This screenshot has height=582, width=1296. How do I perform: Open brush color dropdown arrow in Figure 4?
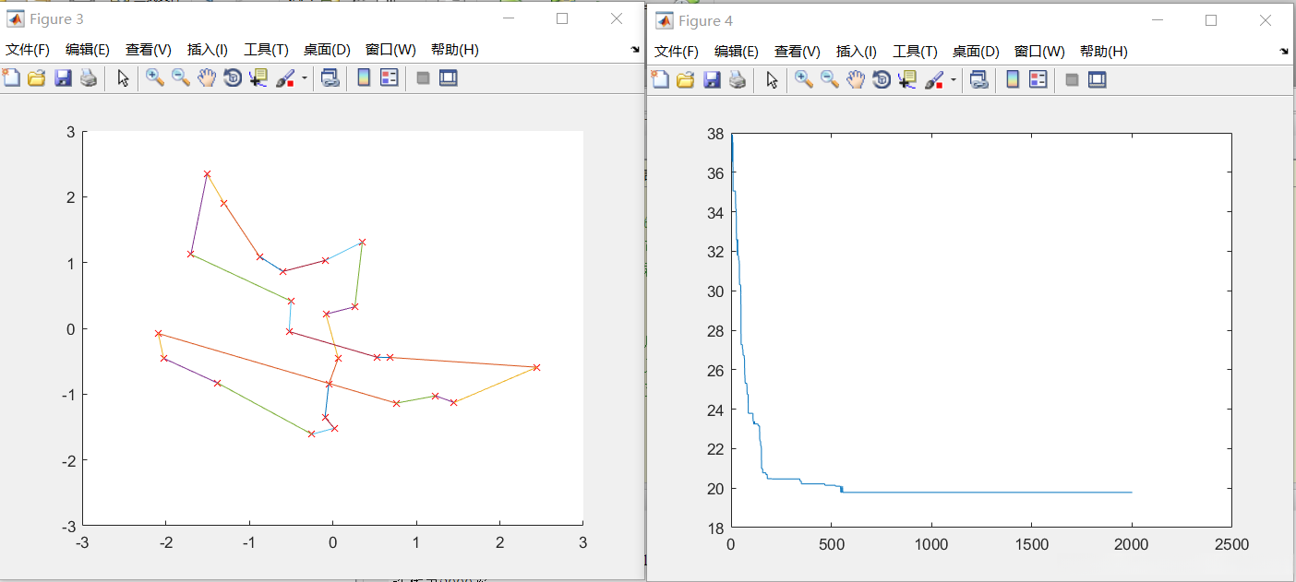pos(954,81)
